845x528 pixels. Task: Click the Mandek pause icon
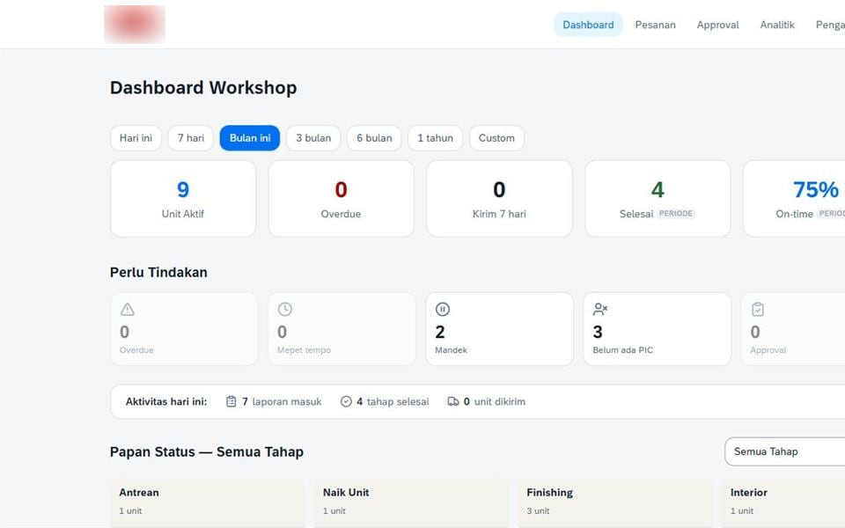(x=443, y=309)
